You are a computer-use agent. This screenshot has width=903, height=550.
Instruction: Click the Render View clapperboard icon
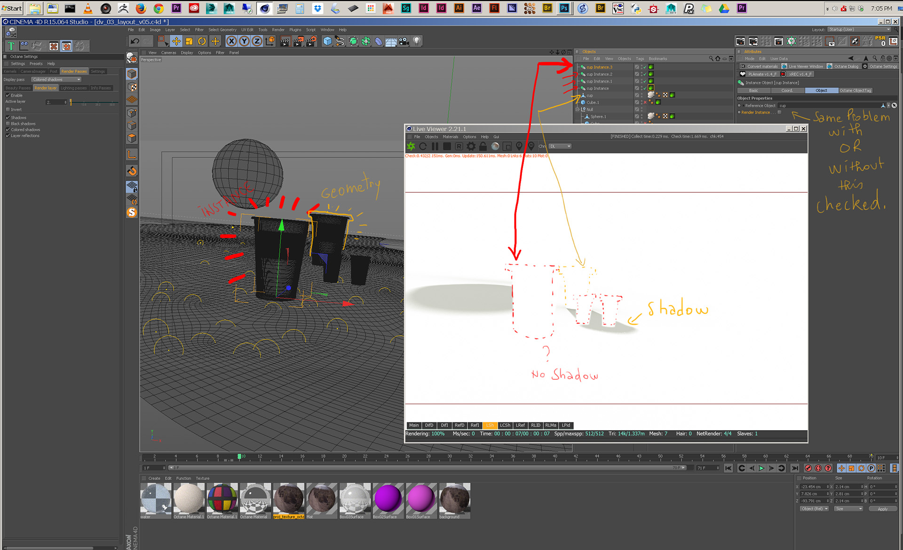(285, 41)
